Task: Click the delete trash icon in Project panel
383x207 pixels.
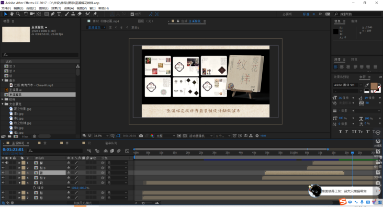Action: (35, 136)
